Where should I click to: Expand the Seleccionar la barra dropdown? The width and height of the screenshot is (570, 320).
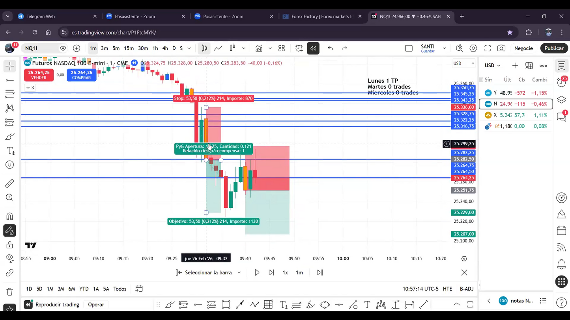click(239, 272)
